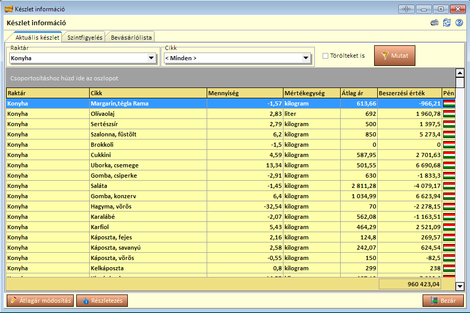Click the Átlagár módosítás button
This screenshot has width=470, height=313.
click(x=40, y=301)
